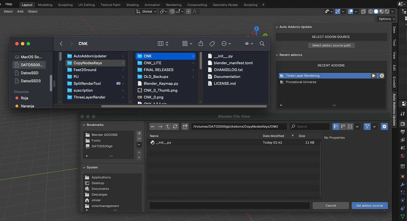This screenshot has height=221, width=407.
Task: Remove bookmark with minus button
Action: click(x=139, y=139)
